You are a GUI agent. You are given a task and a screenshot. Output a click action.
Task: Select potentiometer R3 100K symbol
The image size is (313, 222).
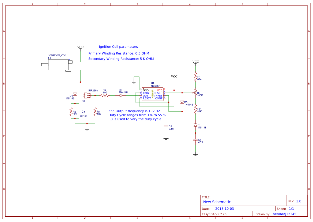(195, 93)
